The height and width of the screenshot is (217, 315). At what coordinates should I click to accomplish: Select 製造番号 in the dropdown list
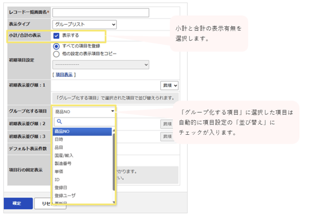pos(82,164)
